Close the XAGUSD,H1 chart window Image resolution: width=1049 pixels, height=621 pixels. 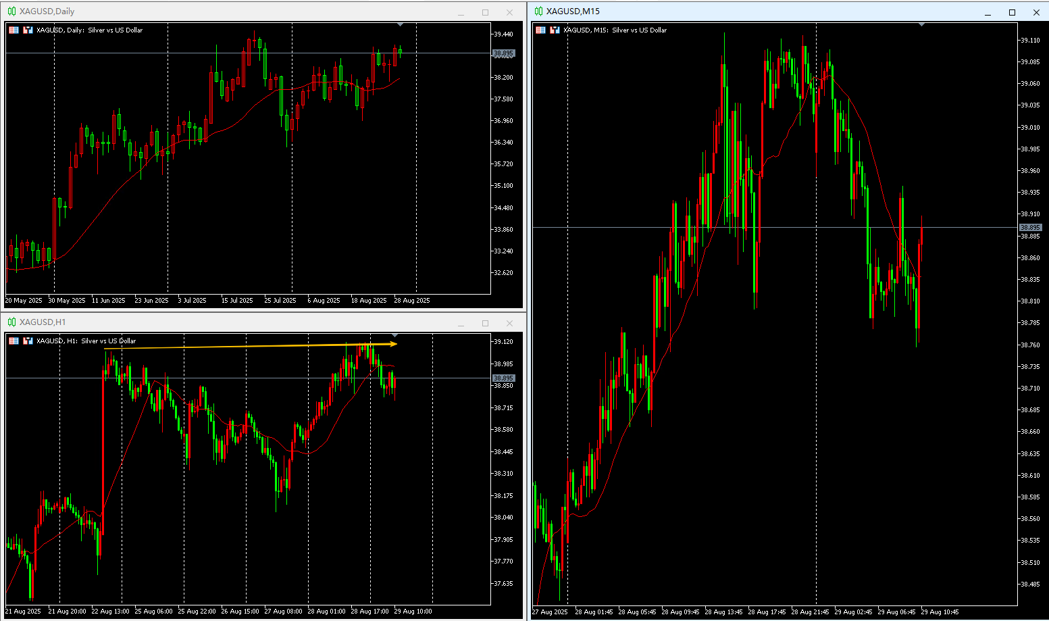pos(509,323)
